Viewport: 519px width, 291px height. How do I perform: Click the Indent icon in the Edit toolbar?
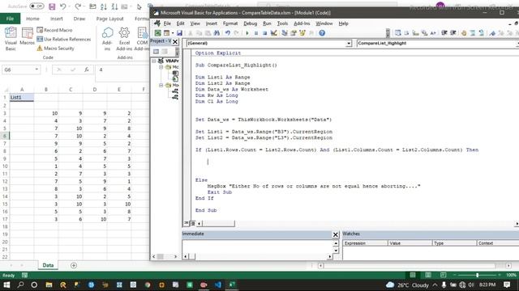point(444,33)
